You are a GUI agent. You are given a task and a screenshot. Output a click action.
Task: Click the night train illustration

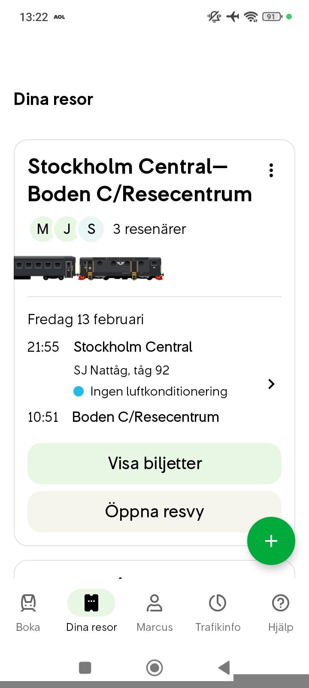(89, 268)
